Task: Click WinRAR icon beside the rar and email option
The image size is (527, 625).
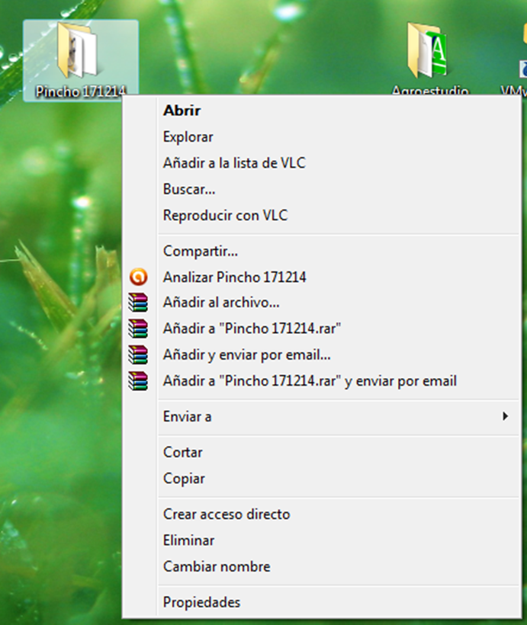Action: click(138, 380)
